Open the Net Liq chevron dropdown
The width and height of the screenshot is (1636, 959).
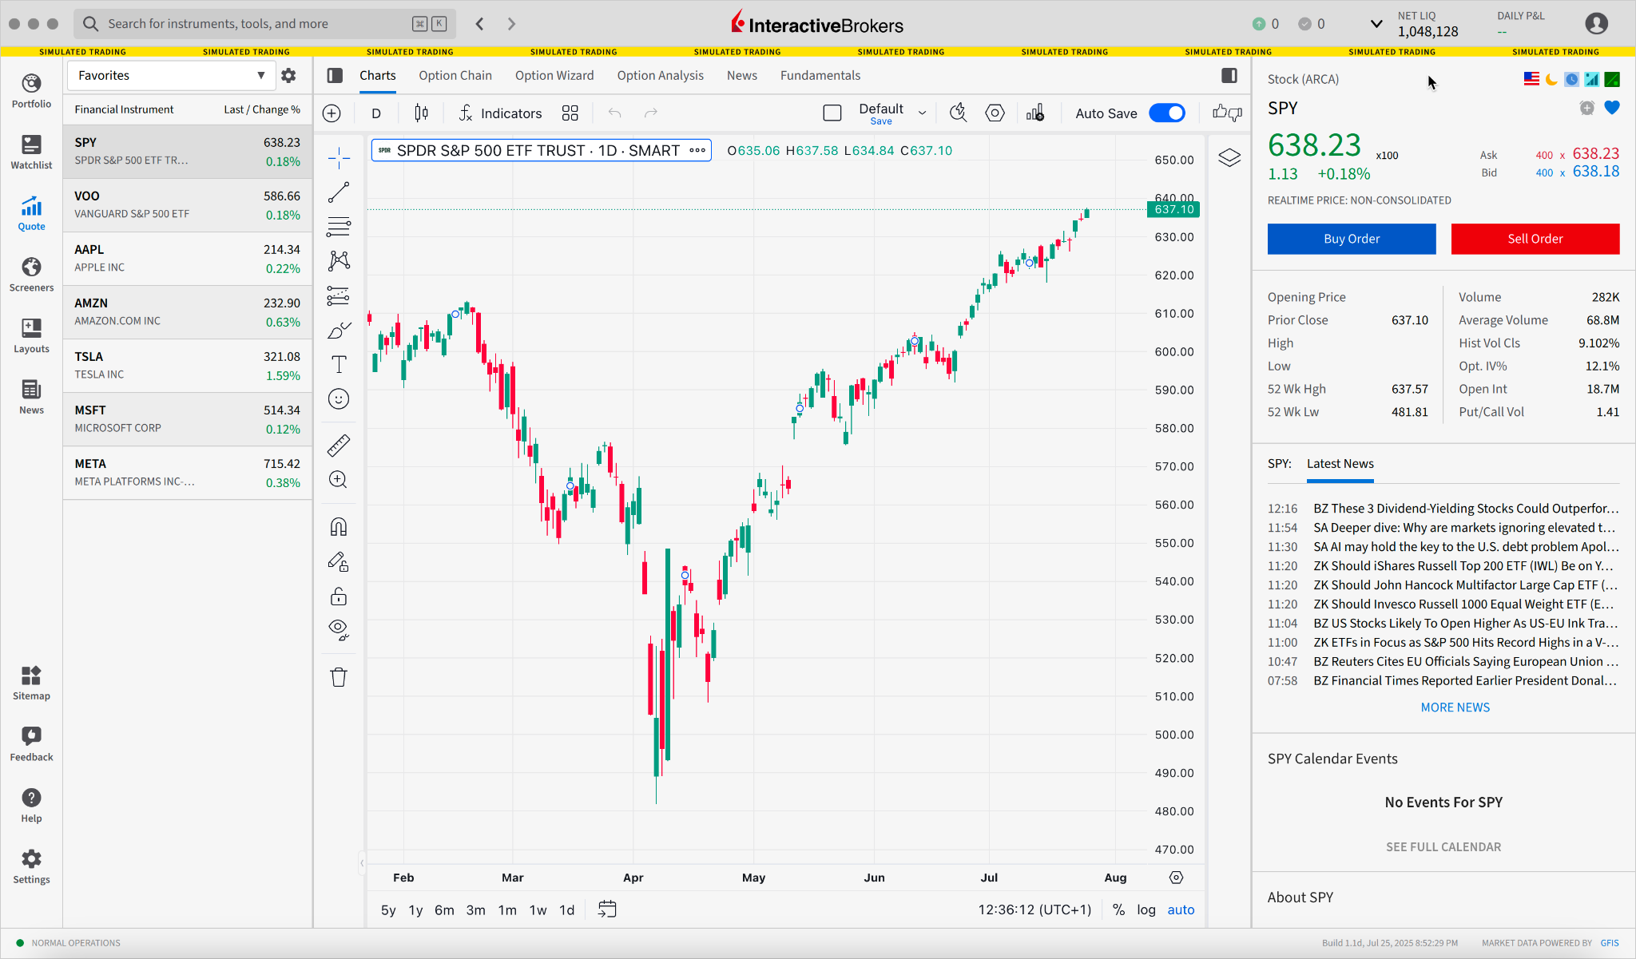point(1376,24)
